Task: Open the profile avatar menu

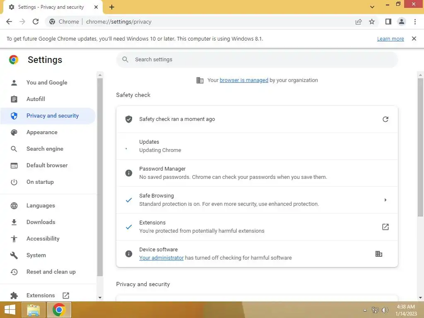Action: (x=402, y=22)
